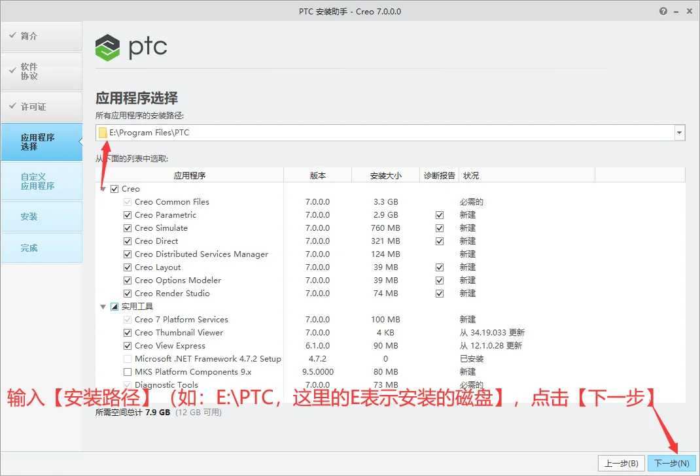Go to the 简介 step
Image resolution: width=700 pixels, height=476 pixels.
41,36
